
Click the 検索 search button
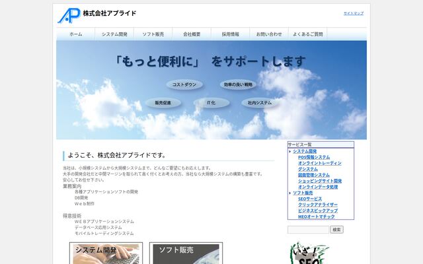click(336, 230)
